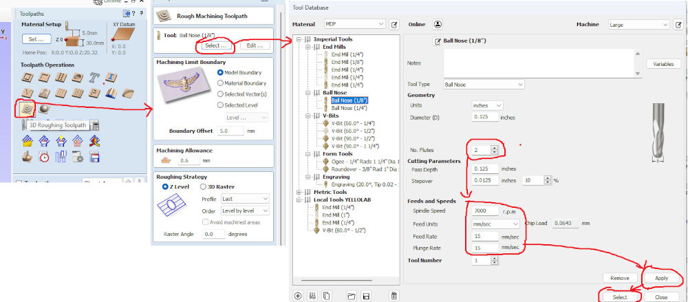
Task: Click the 3D Roughing Toolpath icon
Action: 28,109
